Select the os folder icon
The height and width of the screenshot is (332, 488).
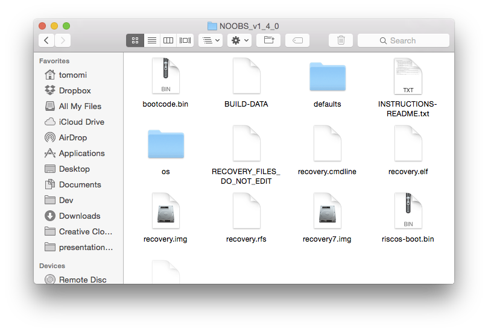pos(166,144)
